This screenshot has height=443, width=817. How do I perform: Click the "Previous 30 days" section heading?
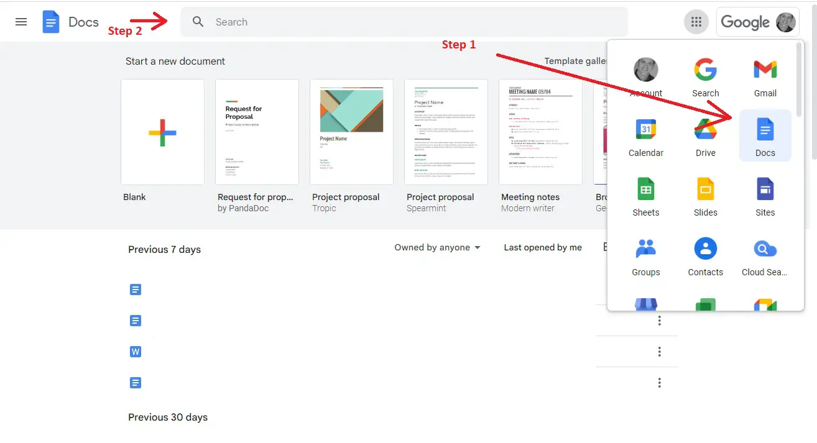coord(168,417)
